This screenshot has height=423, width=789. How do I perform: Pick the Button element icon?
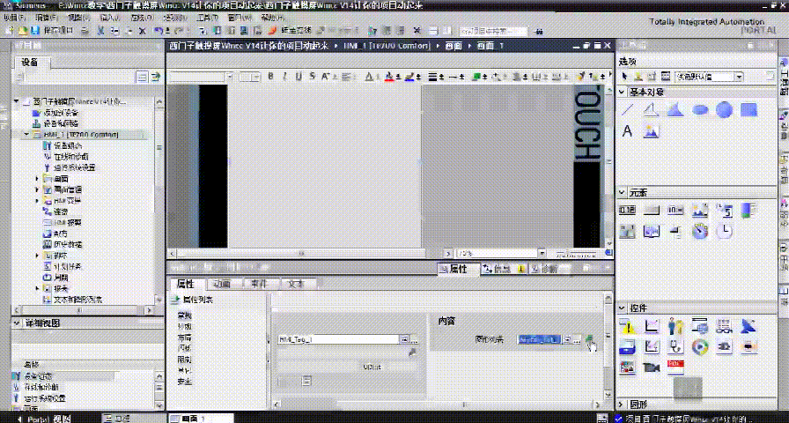coord(651,210)
